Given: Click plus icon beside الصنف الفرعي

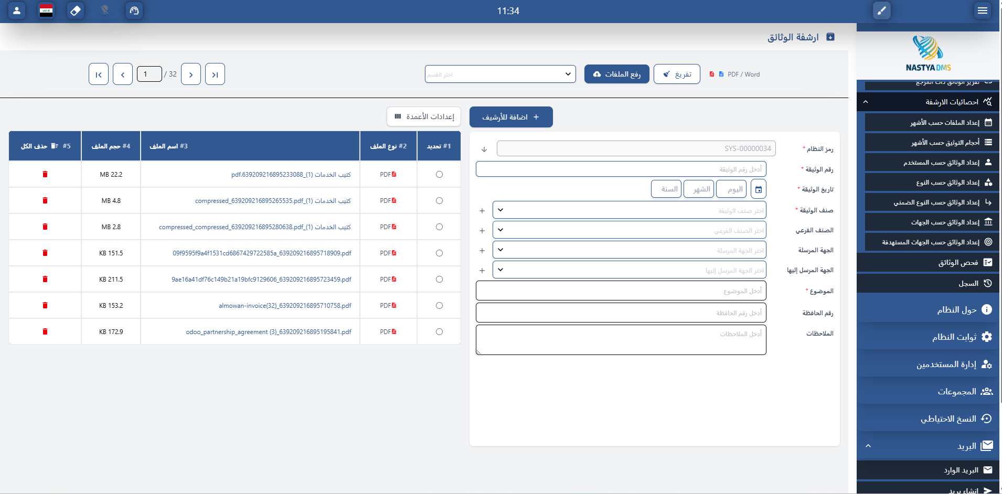Looking at the screenshot, I should (x=482, y=231).
